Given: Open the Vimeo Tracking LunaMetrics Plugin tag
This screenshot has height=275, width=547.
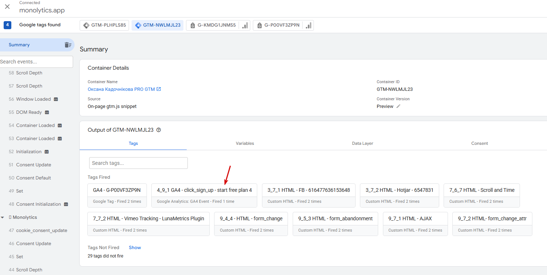Looking at the screenshot, I should click(149, 224).
